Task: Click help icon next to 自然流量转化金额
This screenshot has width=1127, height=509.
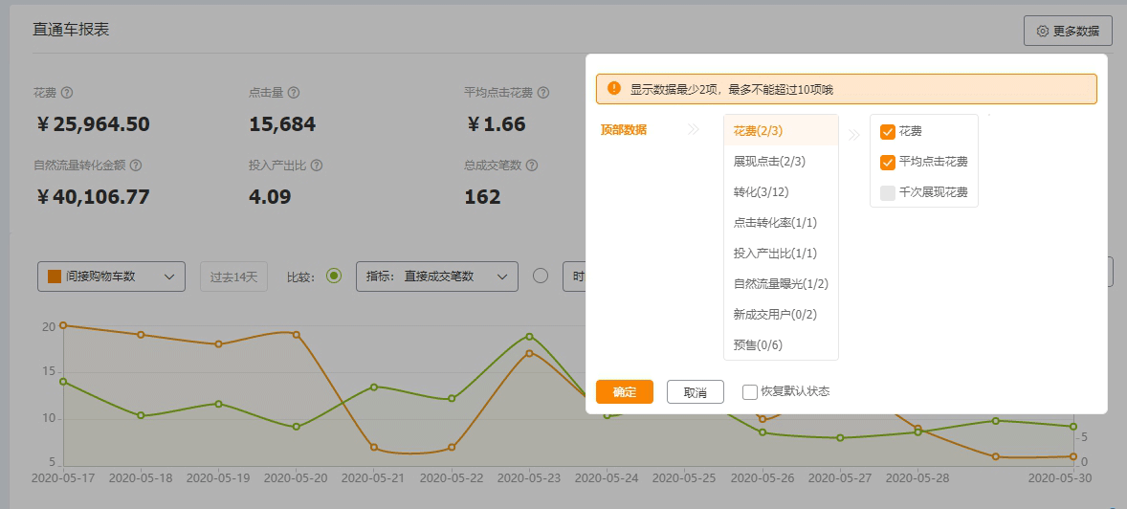Action: point(136,166)
